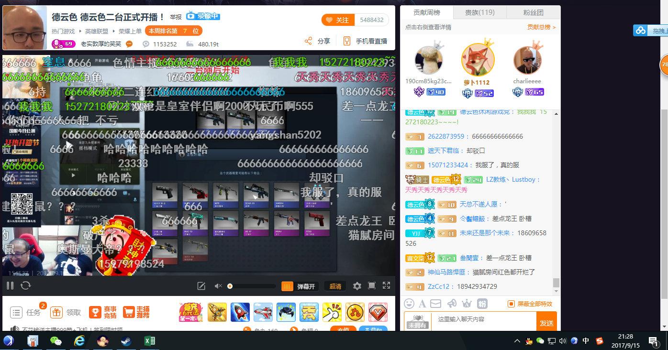Open the player settings gear
Viewport: 668px width, 350px height.
[x=357, y=285]
